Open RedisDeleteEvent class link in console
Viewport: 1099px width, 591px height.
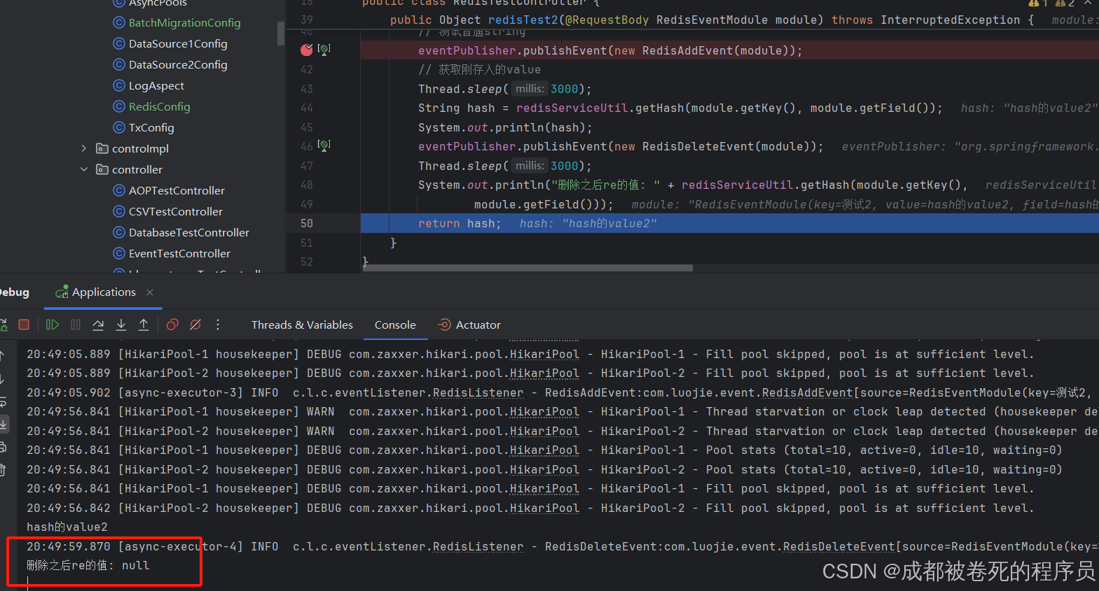(838, 547)
